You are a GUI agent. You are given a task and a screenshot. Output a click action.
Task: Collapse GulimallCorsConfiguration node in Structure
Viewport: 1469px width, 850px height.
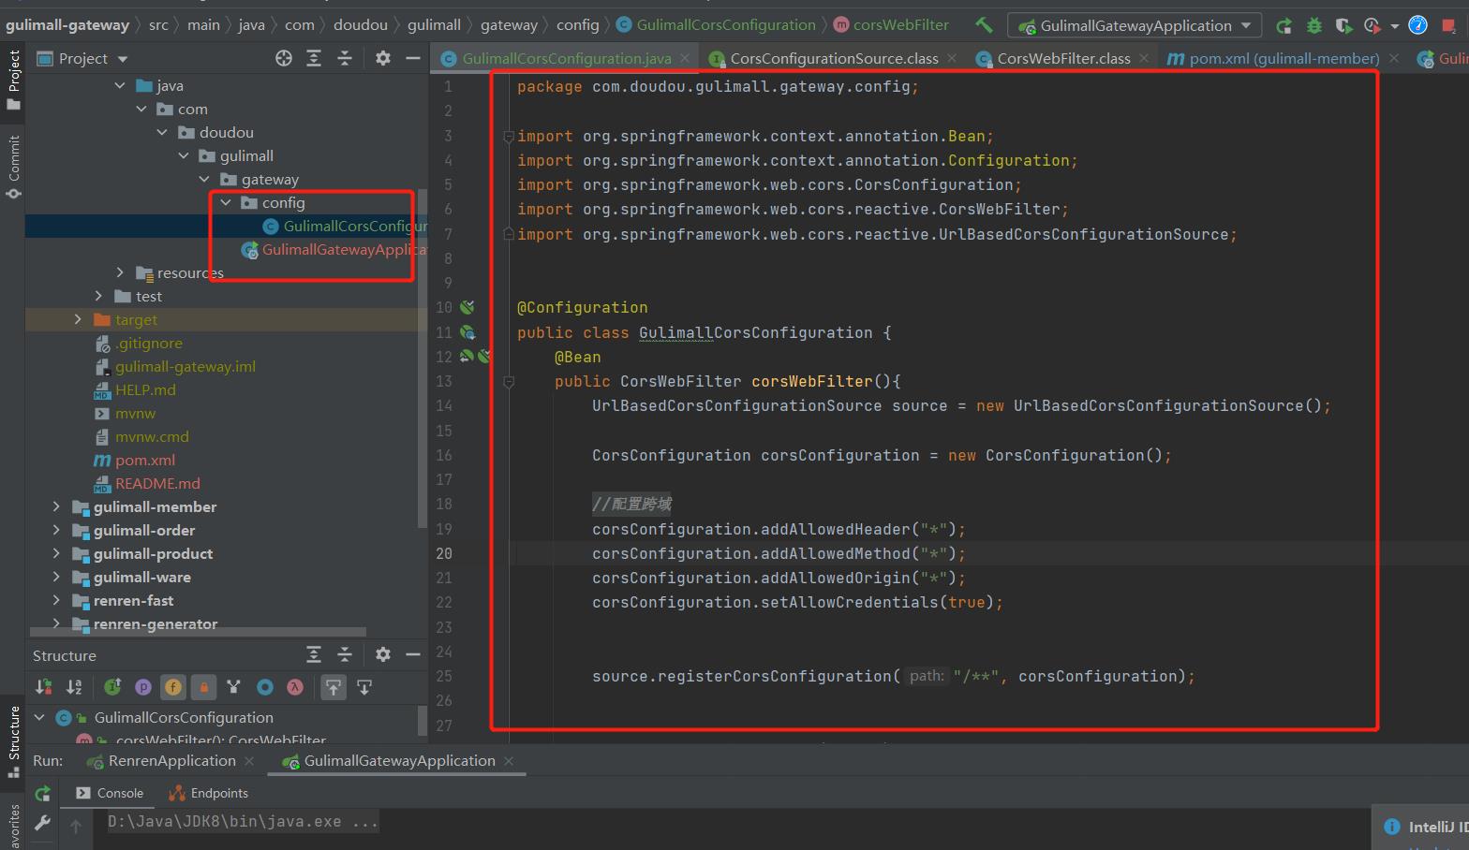(x=39, y=717)
